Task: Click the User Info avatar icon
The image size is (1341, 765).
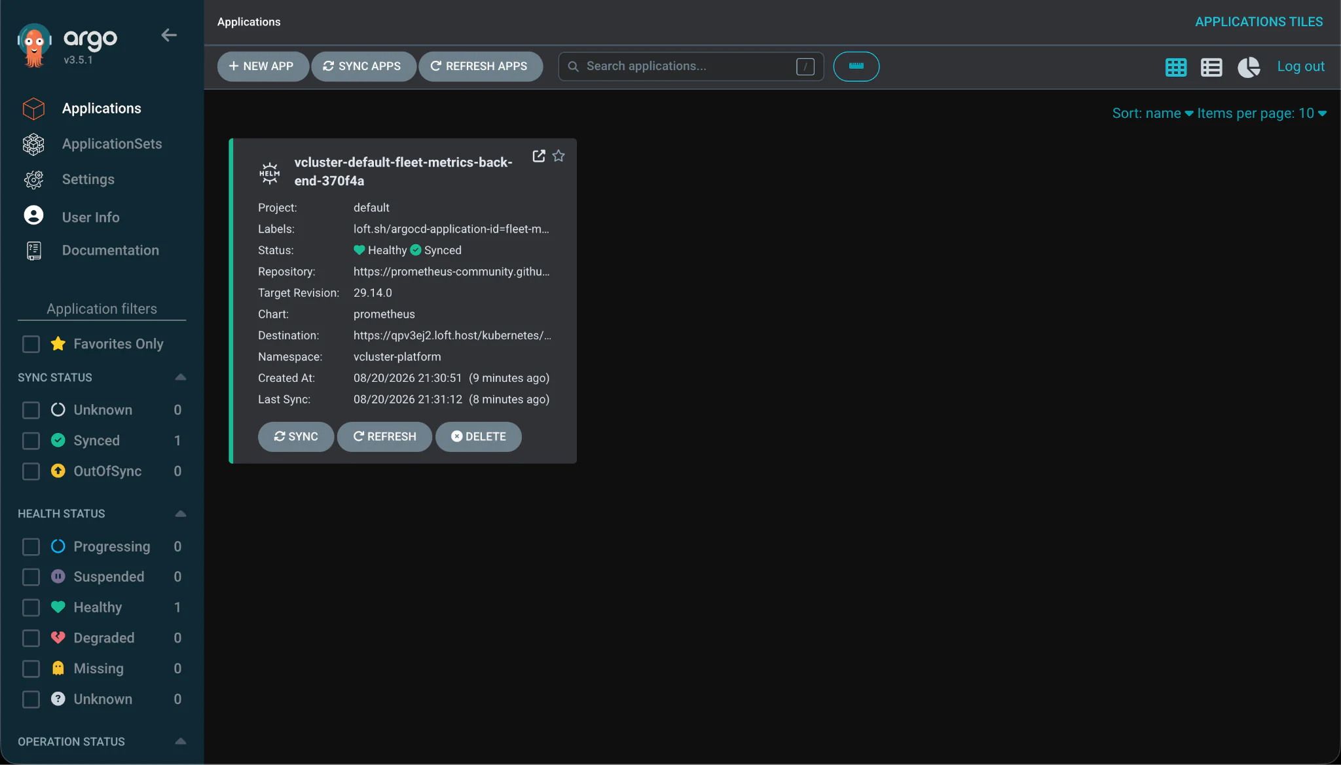Action: [33, 215]
